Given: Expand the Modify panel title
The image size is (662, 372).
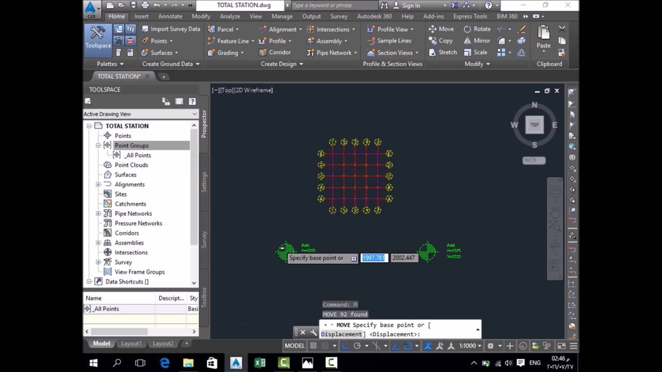Looking at the screenshot, I should point(477,64).
